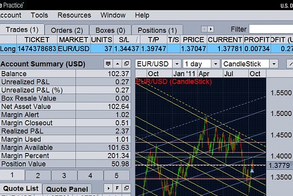Select trade ticket 1474378683

click(x=37, y=49)
